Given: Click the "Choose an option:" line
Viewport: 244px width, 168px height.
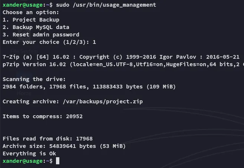Looking at the screenshot, I should pyautogui.click(x=28, y=12).
